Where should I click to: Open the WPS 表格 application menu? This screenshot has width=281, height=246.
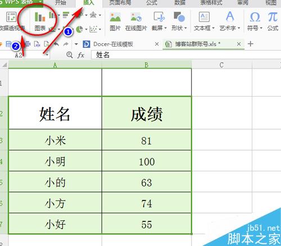tap(21, 3)
